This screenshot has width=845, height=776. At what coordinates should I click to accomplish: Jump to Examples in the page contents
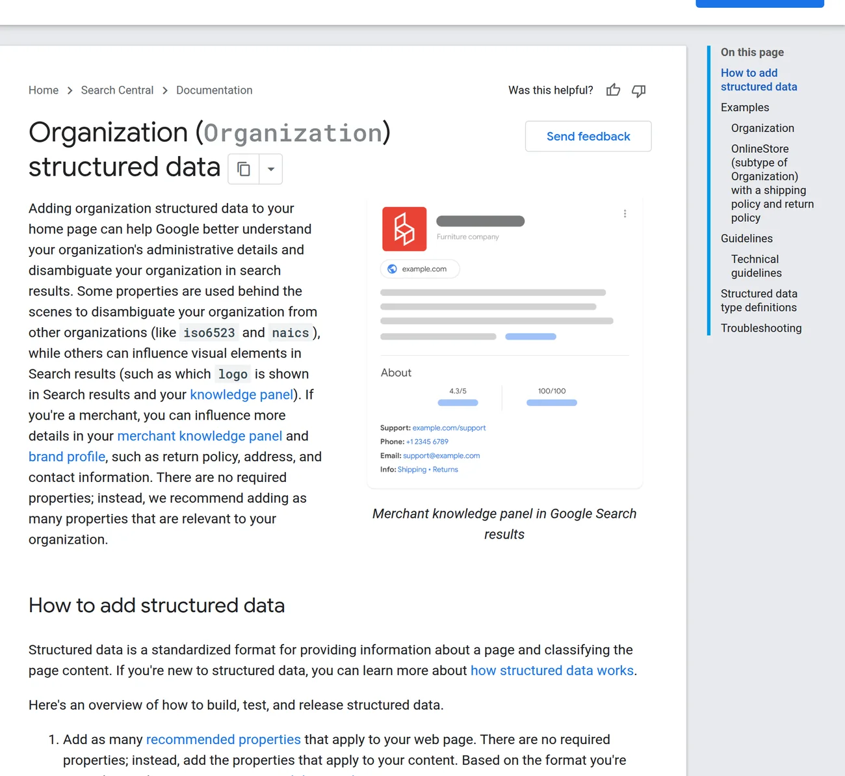pos(745,107)
